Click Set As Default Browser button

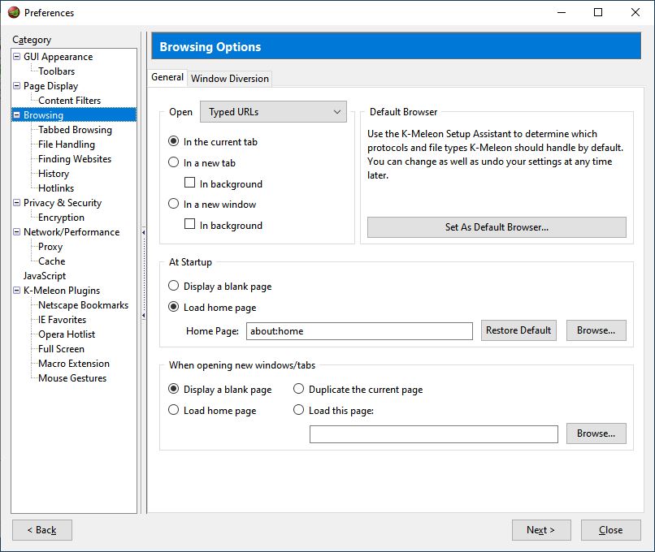pyautogui.click(x=497, y=227)
